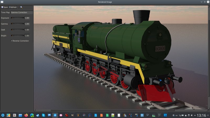Click the disabled dark icon beside Refresh
This screenshot has width=210, height=118.
tap(18, 7)
